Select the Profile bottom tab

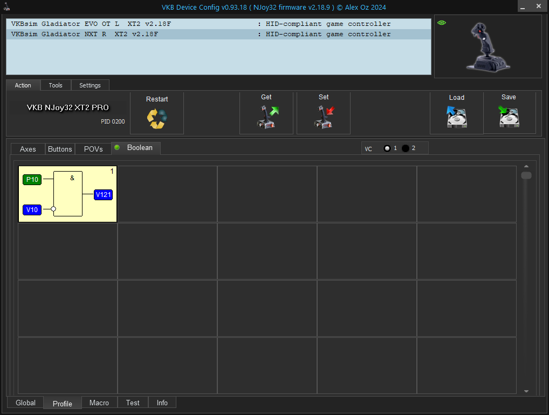click(63, 404)
